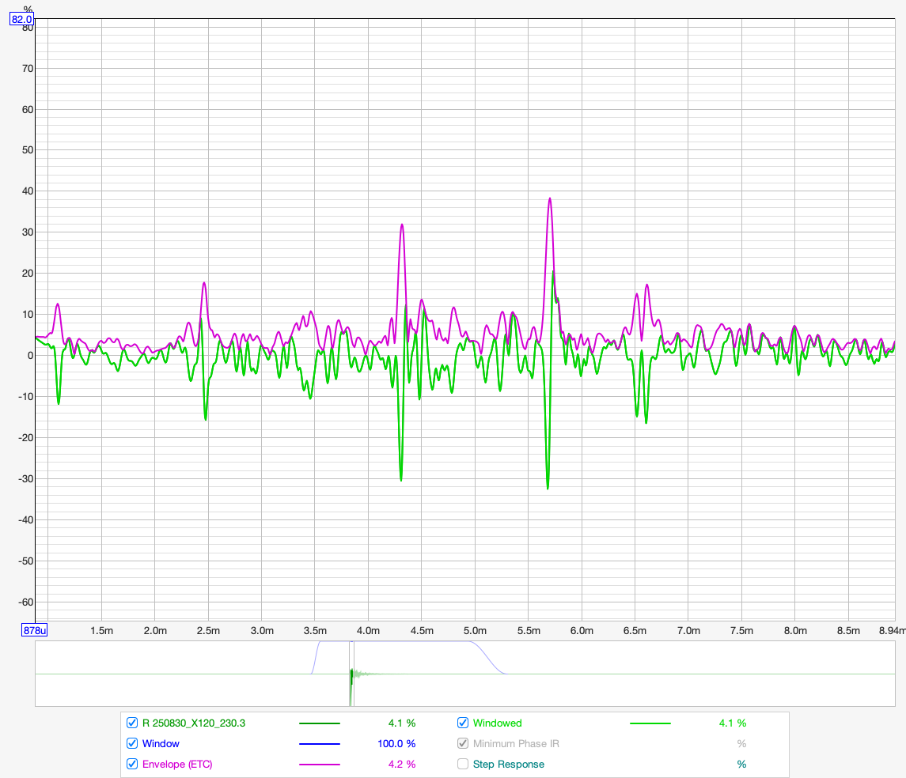This screenshot has height=778, width=906.
Task: Click the dark green R 250830 line sample
Action: (319, 723)
